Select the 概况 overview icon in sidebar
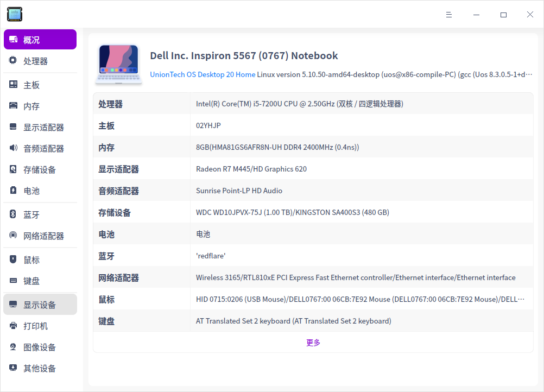The height and width of the screenshot is (392, 544). (x=13, y=39)
